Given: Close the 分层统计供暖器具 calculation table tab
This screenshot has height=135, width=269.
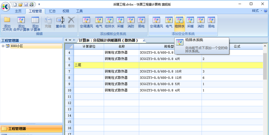Looking at the screenshot, I should coord(144,40).
